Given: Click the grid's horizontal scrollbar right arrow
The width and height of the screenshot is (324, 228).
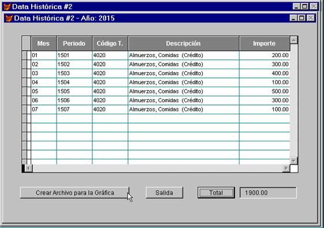Looking at the screenshot, I should point(286,169).
